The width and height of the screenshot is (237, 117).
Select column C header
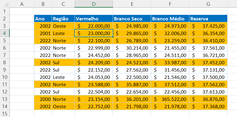[x=63, y=4]
